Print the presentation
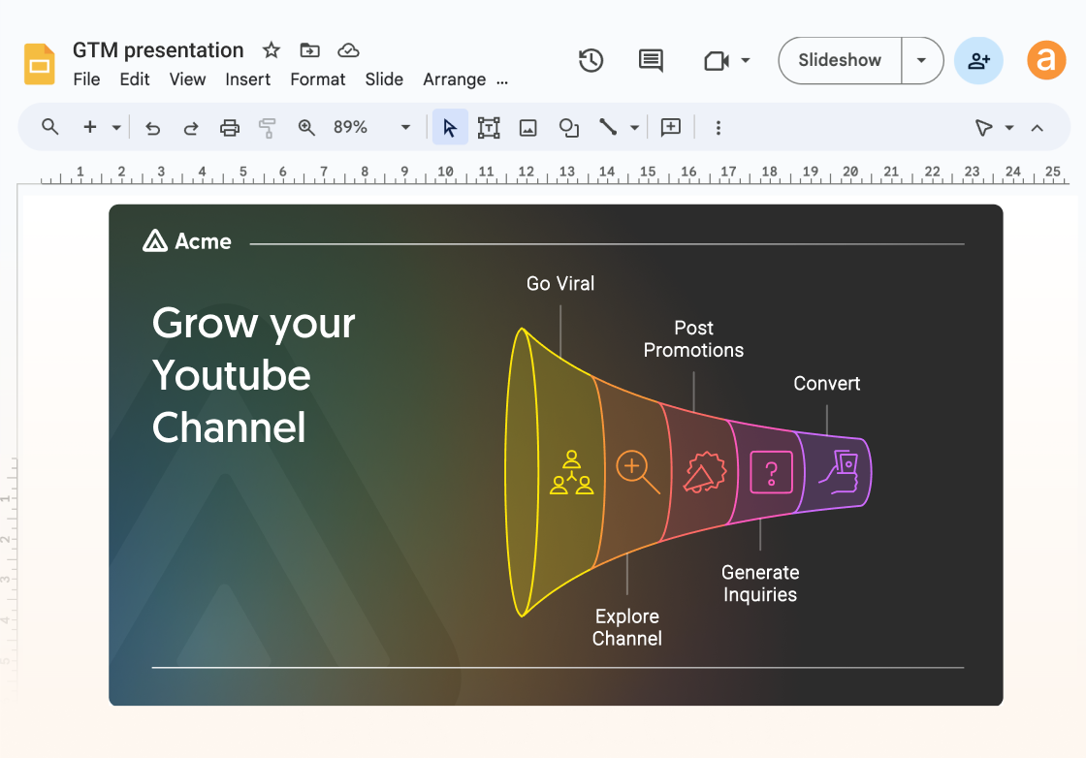Screen dimensions: 1086x758 point(230,127)
